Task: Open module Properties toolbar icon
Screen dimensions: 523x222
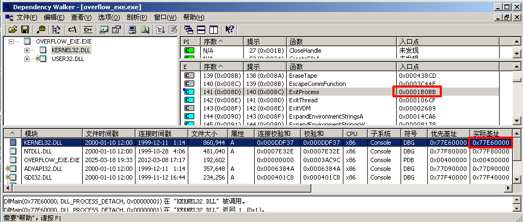Action: (116, 30)
